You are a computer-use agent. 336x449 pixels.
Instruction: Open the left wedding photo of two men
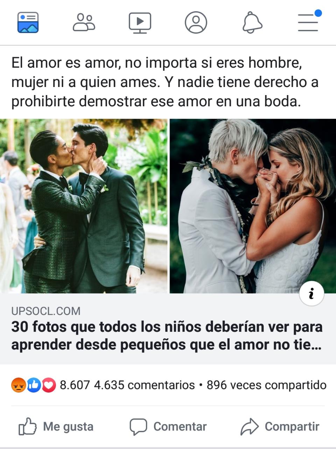(x=84, y=206)
